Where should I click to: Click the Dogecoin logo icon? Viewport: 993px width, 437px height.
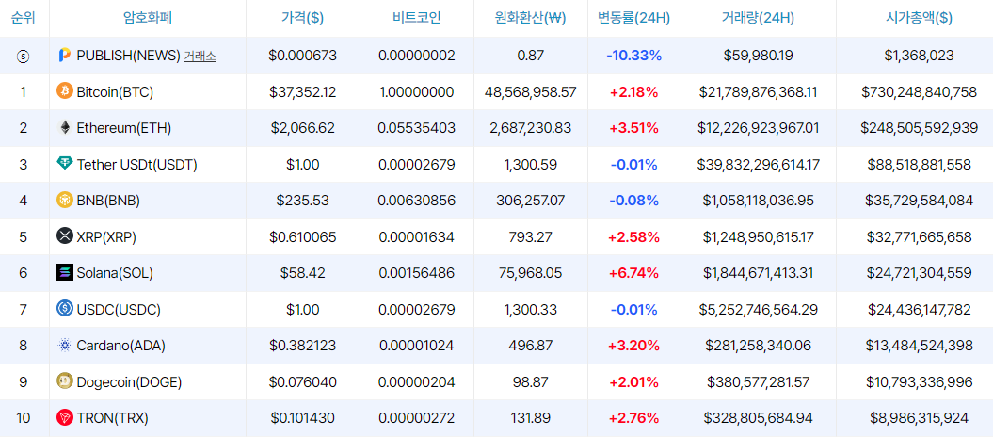[x=65, y=381]
